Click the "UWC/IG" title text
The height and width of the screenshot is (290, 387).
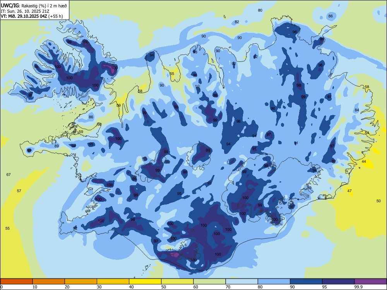click(10, 5)
